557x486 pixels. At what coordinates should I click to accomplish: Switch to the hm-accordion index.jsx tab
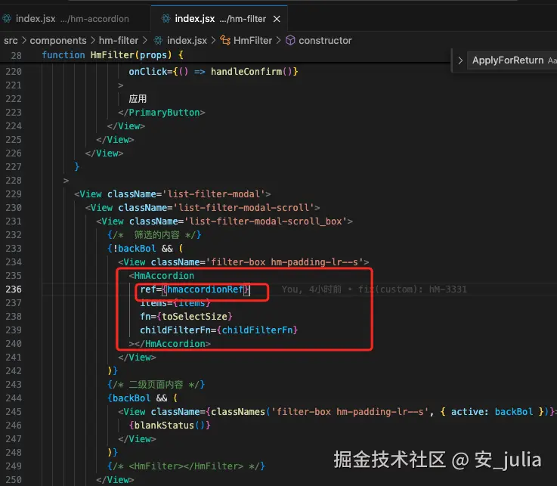(73, 18)
